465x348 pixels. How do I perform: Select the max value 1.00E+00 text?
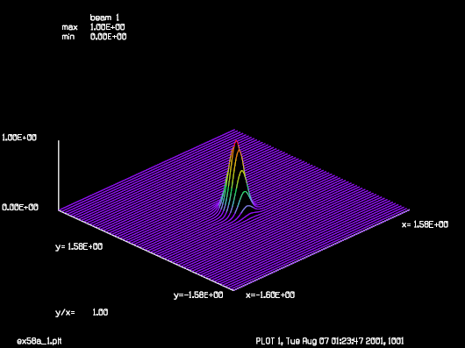tap(107, 27)
